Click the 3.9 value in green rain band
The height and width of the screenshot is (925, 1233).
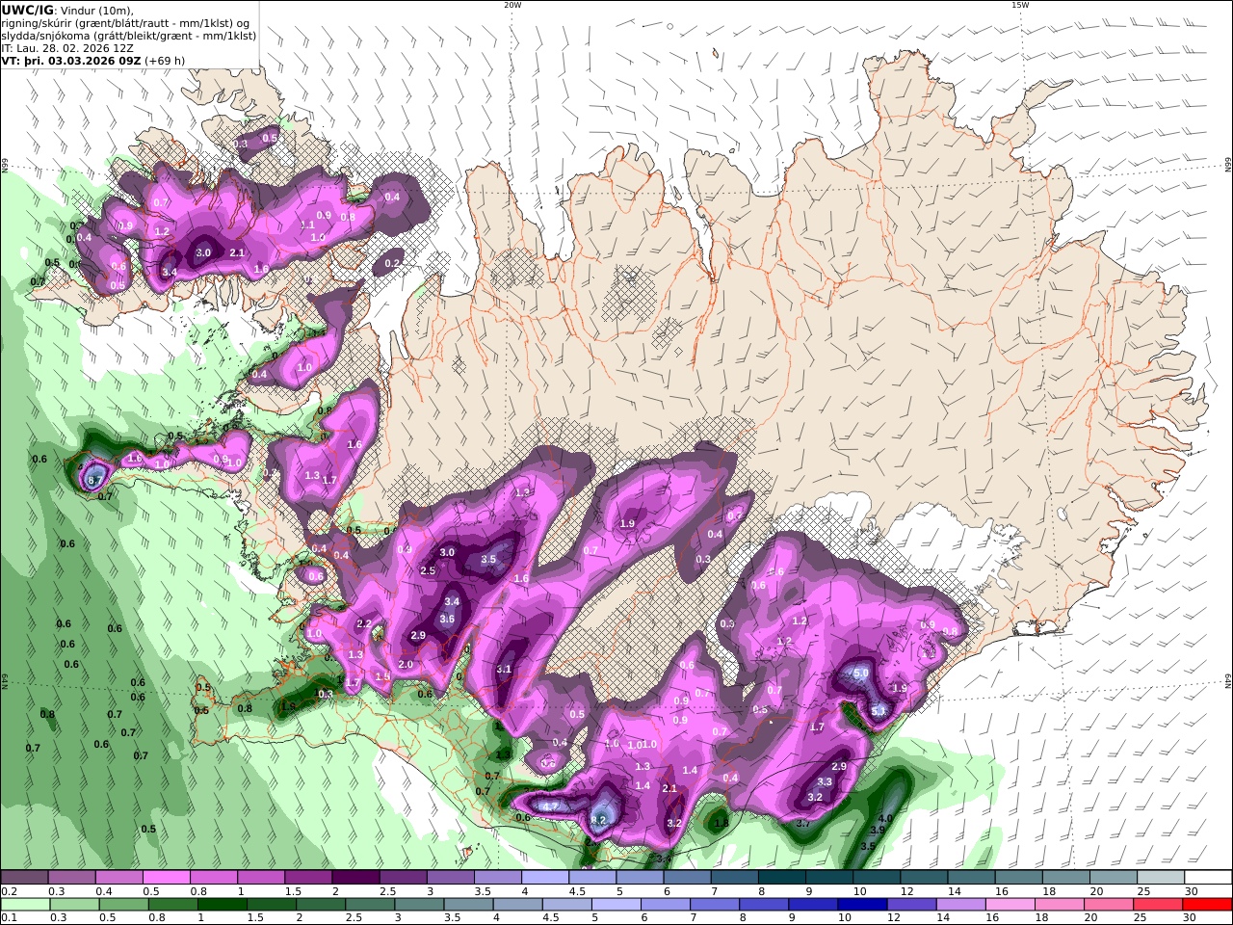[878, 830]
